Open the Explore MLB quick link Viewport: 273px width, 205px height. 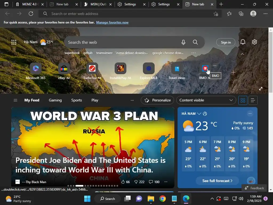pyautogui.click(x=148, y=71)
